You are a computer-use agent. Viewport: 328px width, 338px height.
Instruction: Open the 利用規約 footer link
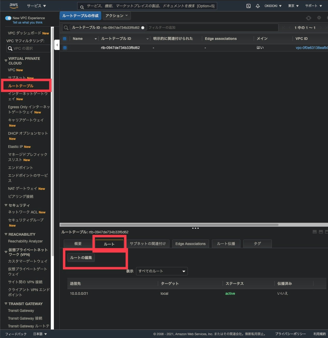pyautogui.click(x=319, y=334)
